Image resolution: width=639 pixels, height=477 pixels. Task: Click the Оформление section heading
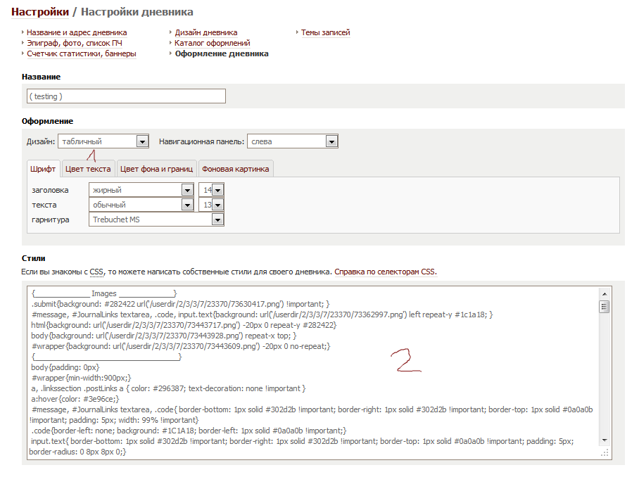pyautogui.click(x=47, y=121)
